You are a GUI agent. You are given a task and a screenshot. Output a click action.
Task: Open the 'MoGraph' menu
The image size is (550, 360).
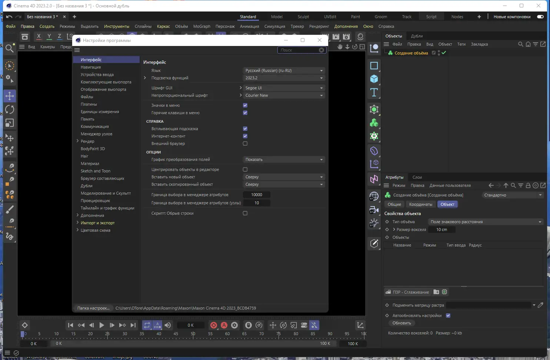[201, 26]
